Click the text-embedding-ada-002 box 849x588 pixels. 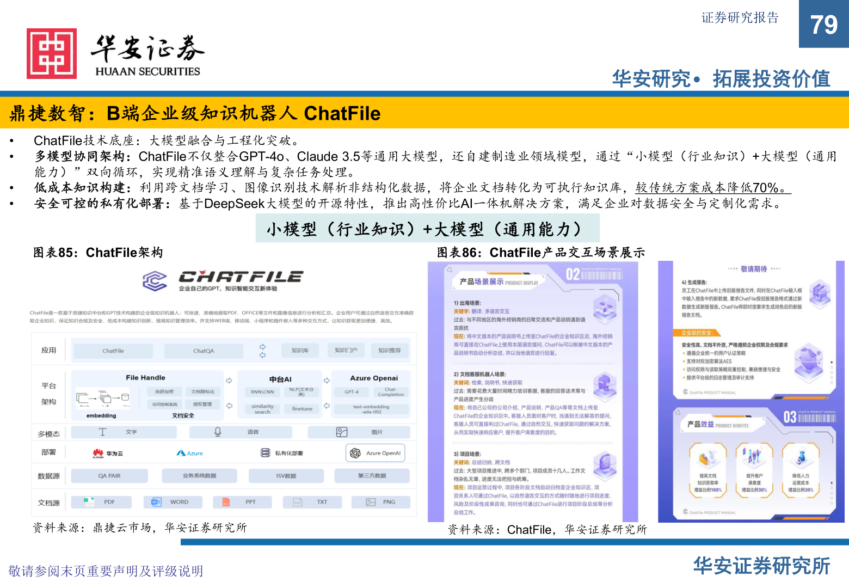click(371, 409)
